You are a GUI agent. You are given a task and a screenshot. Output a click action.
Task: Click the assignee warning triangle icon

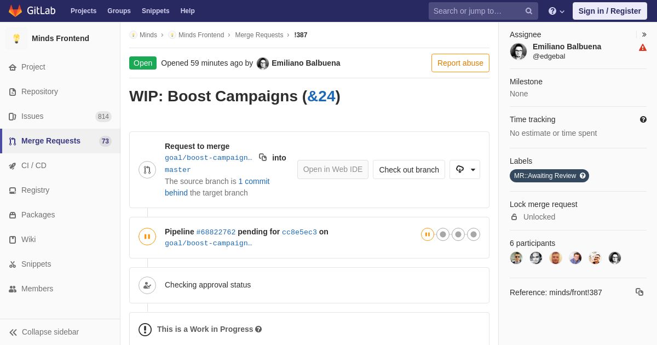[x=643, y=48]
